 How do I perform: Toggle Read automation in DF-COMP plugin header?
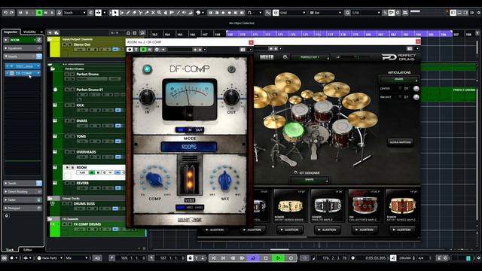(x=143, y=50)
